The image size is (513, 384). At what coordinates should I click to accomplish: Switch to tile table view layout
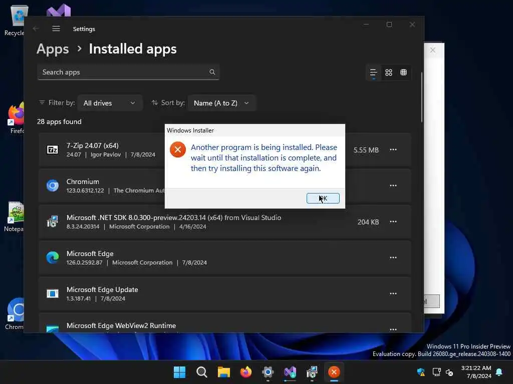[x=403, y=72]
